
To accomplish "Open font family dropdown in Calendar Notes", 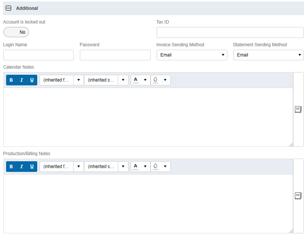I will click(x=61, y=80).
